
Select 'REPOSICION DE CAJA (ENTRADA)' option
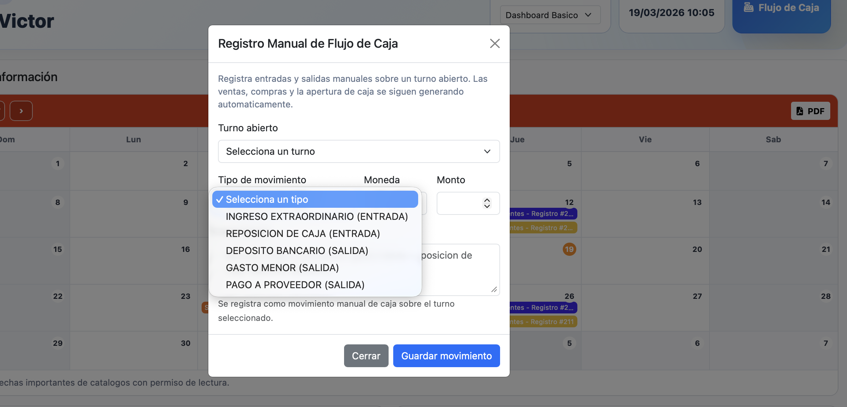click(x=302, y=233)
